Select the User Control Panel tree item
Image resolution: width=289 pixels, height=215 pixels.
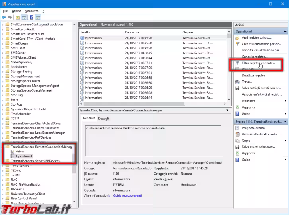point(24,199)
